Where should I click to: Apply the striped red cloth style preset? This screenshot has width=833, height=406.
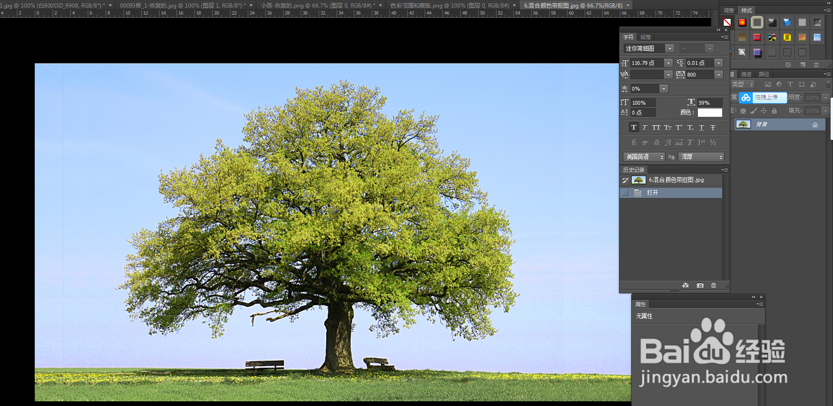coord(757,37)
